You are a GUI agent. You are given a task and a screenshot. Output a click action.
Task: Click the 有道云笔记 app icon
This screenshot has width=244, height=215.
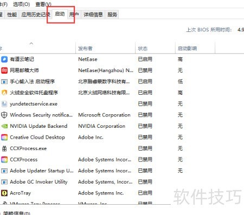pyautogui.click(x=4, y=59)
